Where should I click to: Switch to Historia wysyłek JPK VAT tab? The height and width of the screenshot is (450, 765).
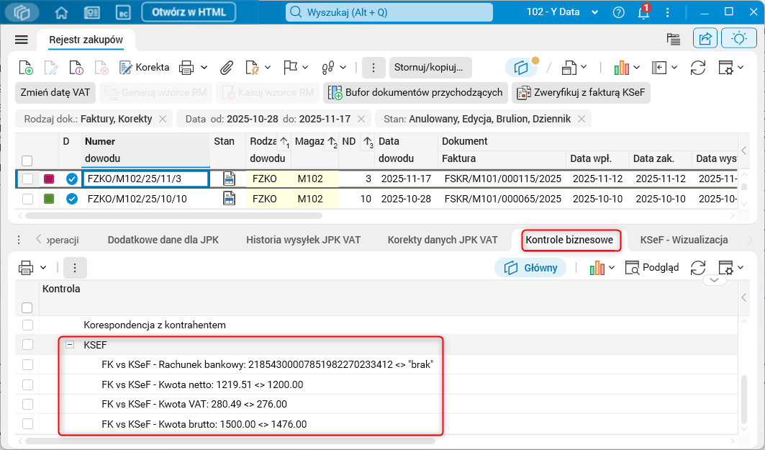tap(303, 240)
